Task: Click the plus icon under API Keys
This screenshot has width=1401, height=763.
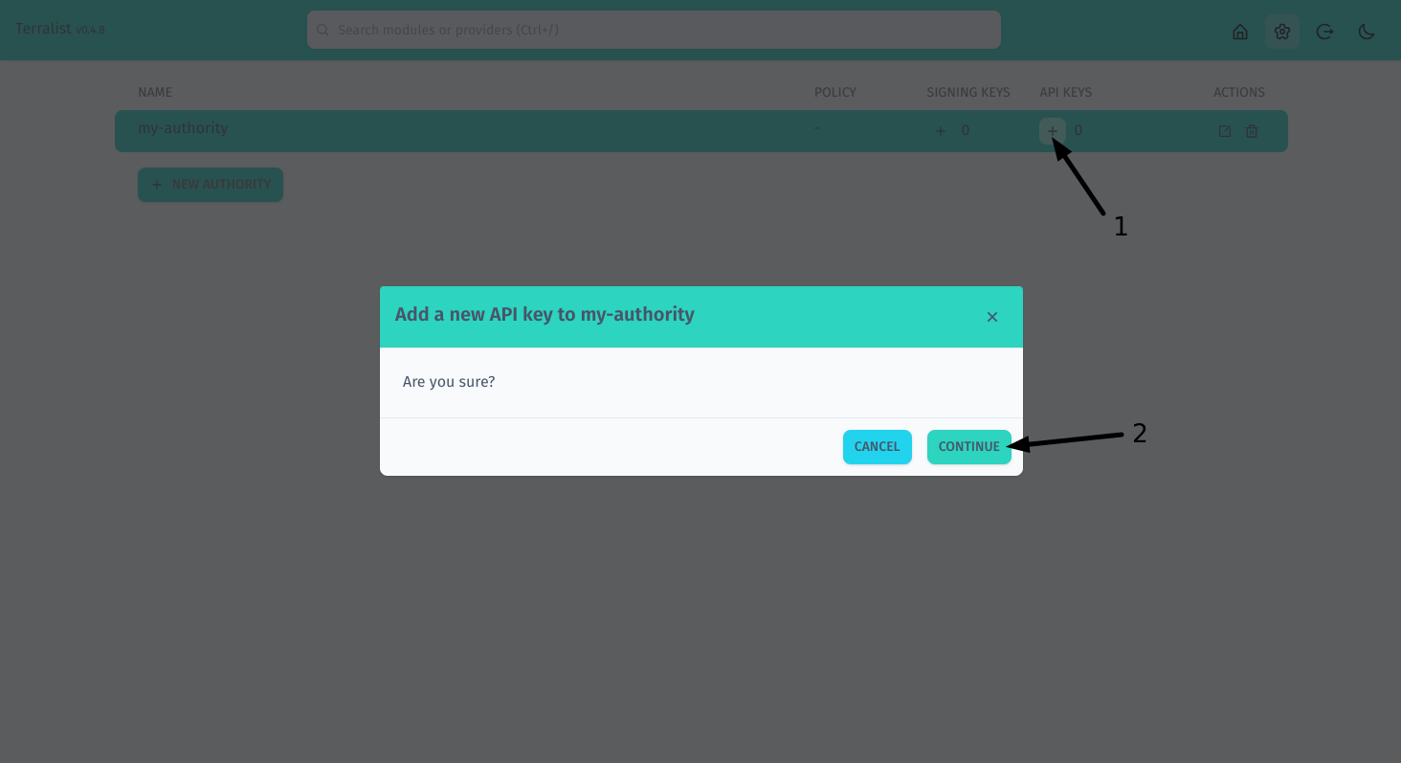Action: [x=1053, y=130]
